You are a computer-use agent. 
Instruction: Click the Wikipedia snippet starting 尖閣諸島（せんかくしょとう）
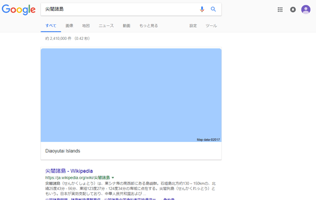click(130, 189)
